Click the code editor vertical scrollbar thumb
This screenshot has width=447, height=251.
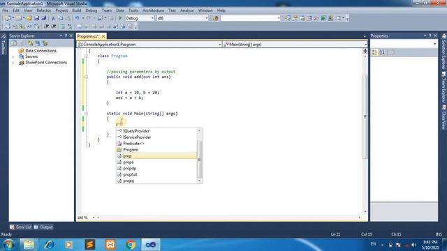click(x=365, y=116)
